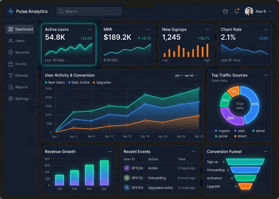Click the Mar revenue bar

click(89, 175)
